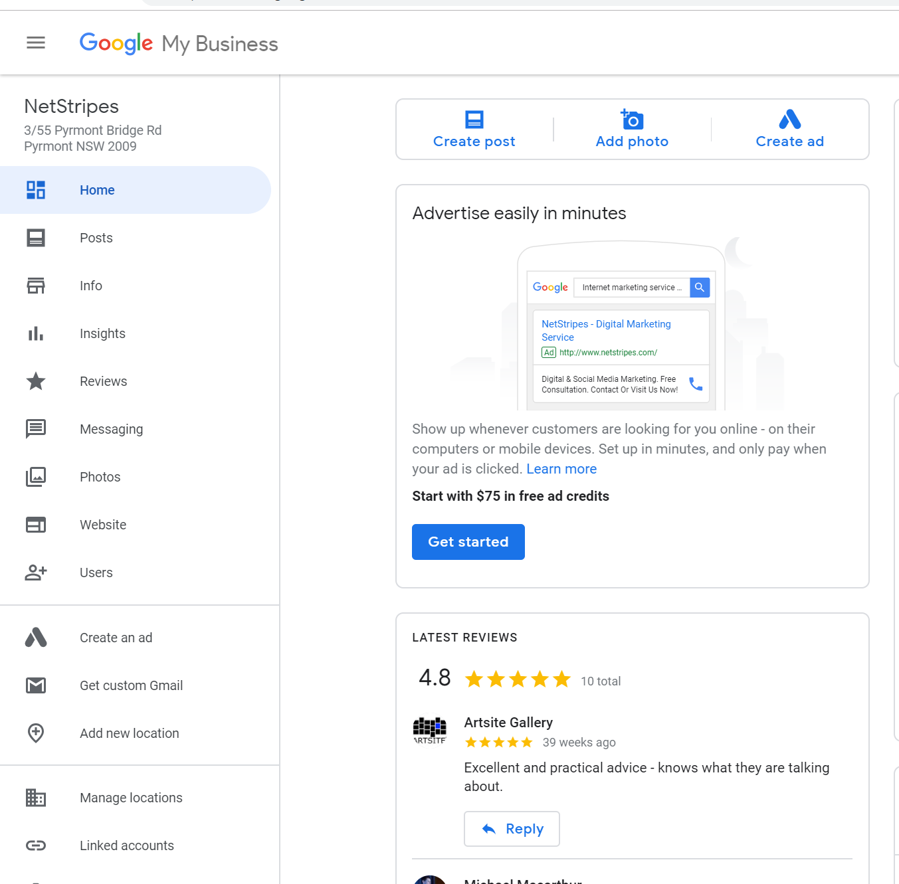Click the Create post icon
Image resolution: width=899 pixels, height=884 pixels.
click(474, 120)
